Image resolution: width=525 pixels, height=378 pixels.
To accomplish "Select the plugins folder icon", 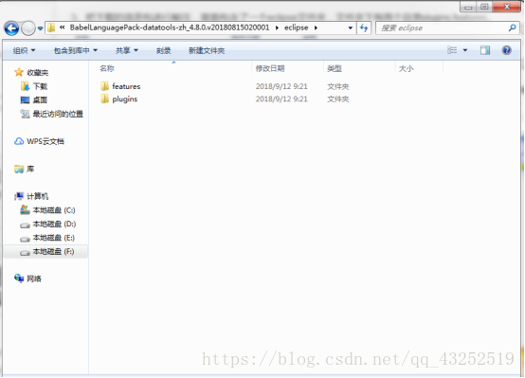I will (x=105, y=99).
